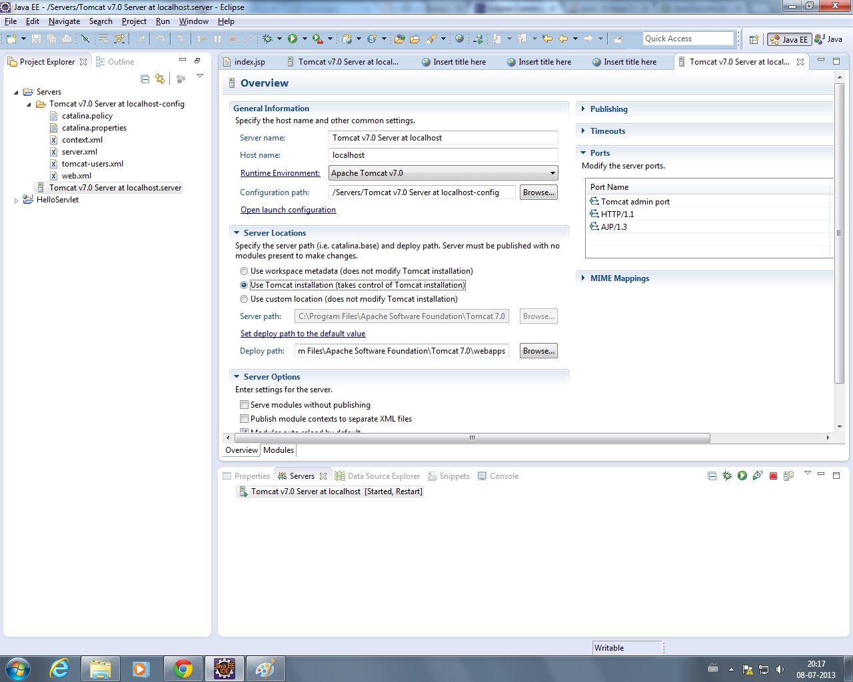The height and width of the screenshot is (682, 853).
Task: Click the Debug bug icon in main toolbar
Action: 267,39
